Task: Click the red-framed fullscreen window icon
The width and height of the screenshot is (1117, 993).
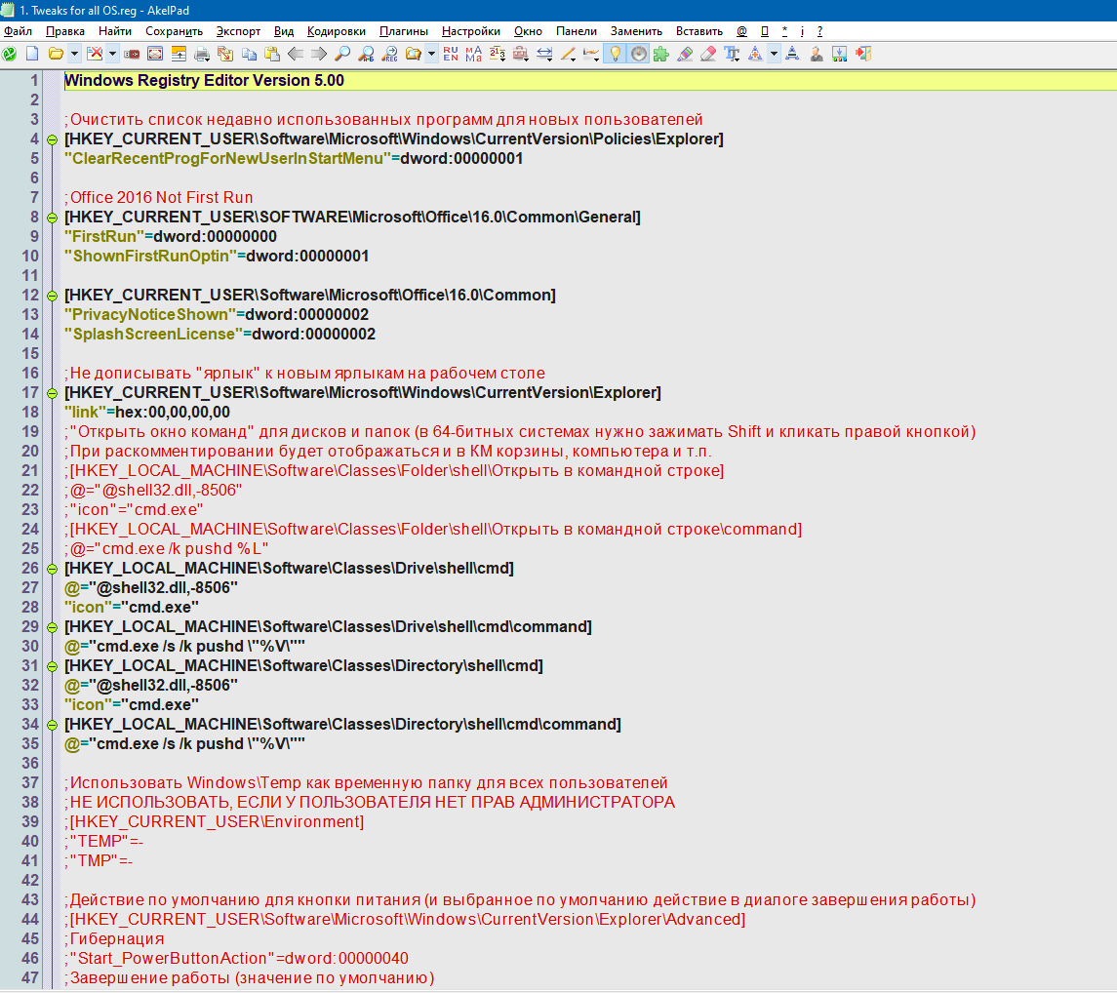Action: click(x=155, y=55)
